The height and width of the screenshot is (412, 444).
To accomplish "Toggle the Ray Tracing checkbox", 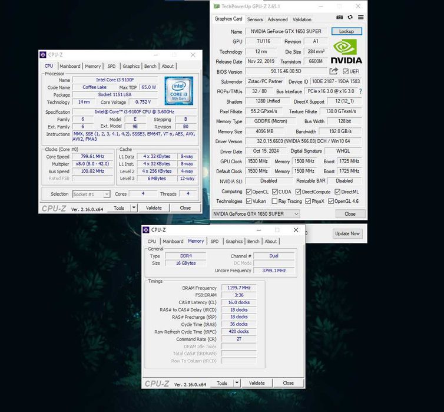I will click(274, 201).
